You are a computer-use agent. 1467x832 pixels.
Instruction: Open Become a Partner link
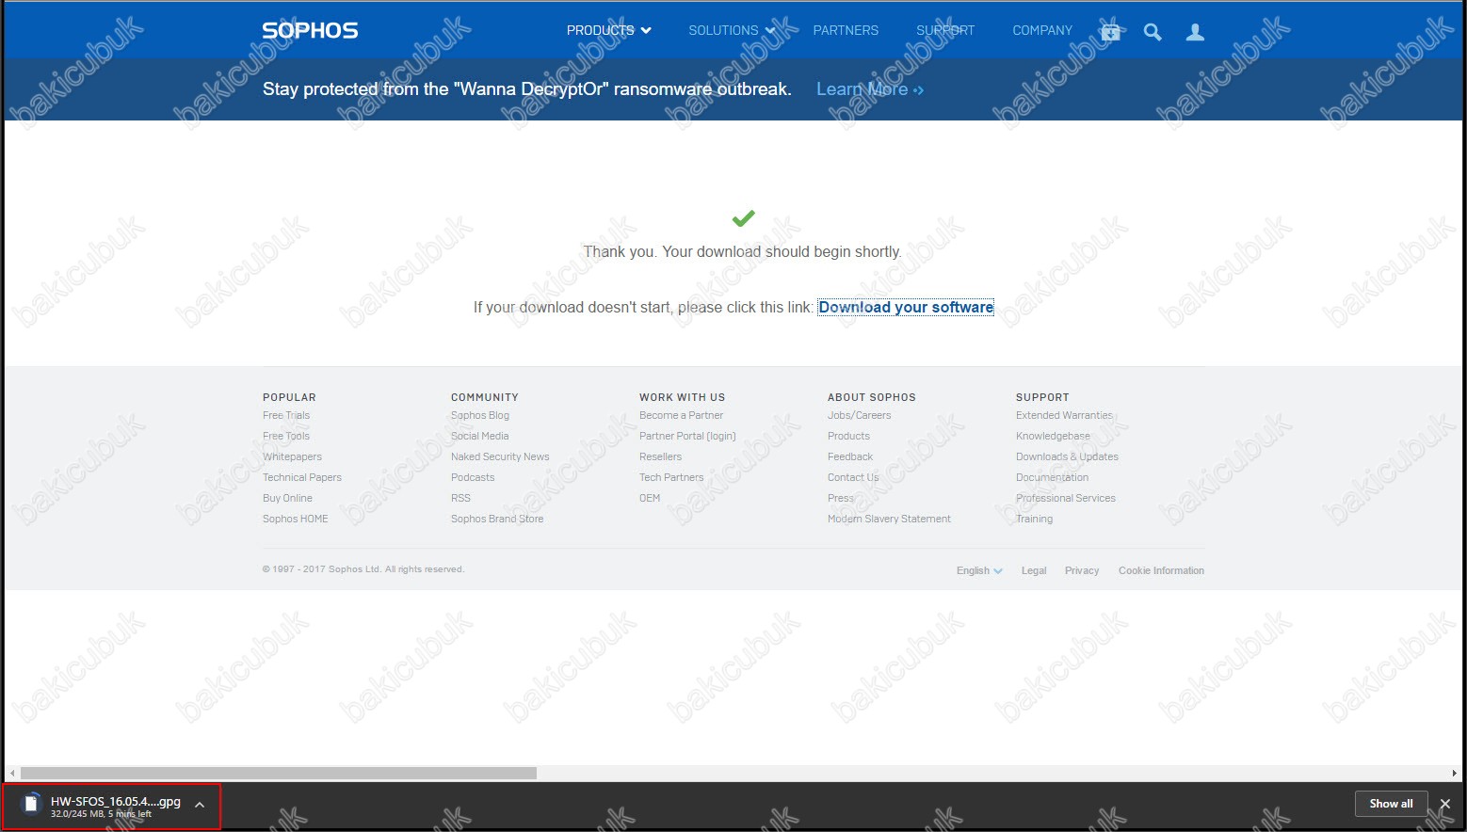pos(682,415)
